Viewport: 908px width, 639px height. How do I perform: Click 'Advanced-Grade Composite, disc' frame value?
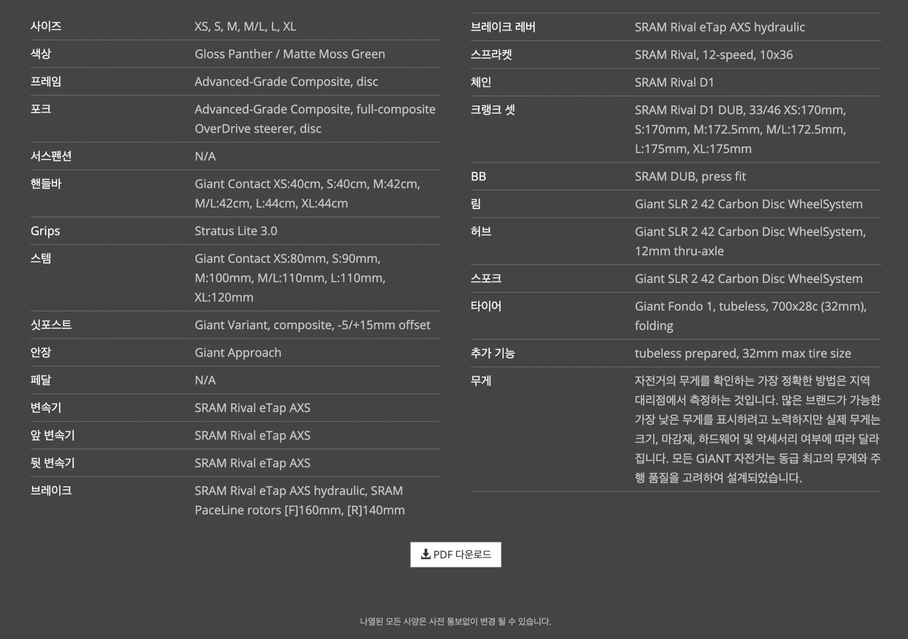click(286, 81)
